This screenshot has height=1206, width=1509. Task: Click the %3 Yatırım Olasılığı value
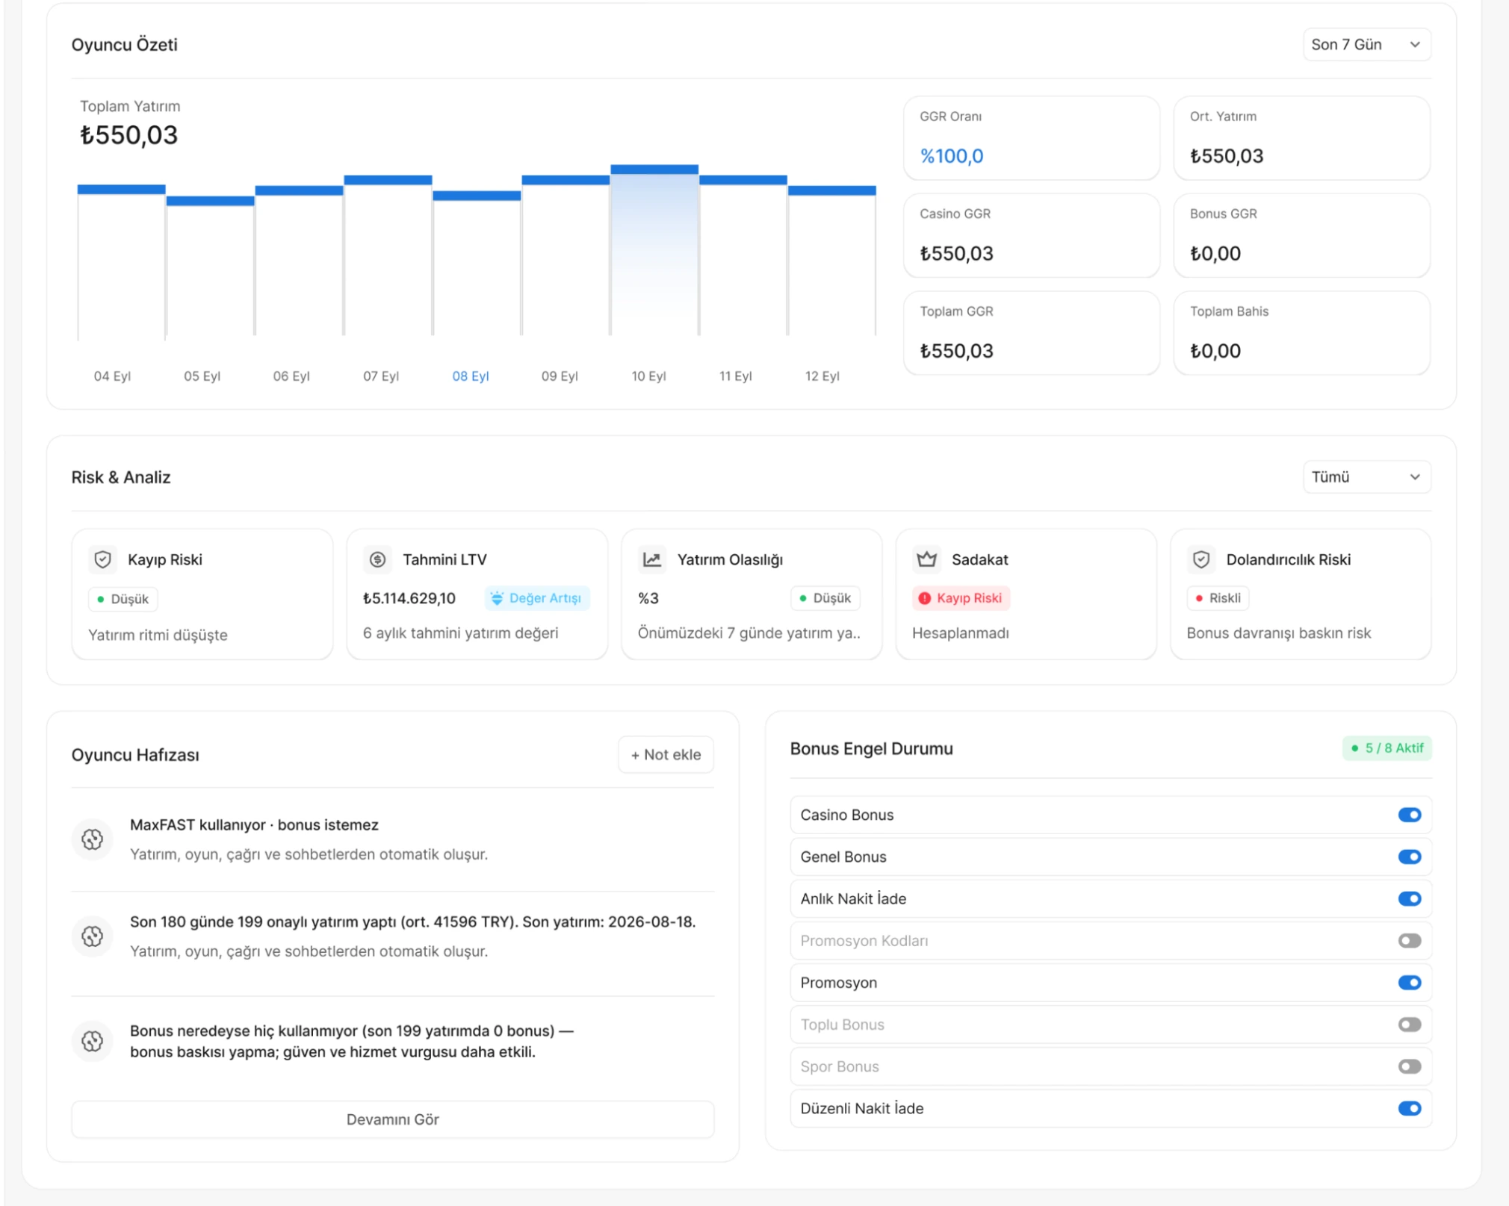[648, 598]
